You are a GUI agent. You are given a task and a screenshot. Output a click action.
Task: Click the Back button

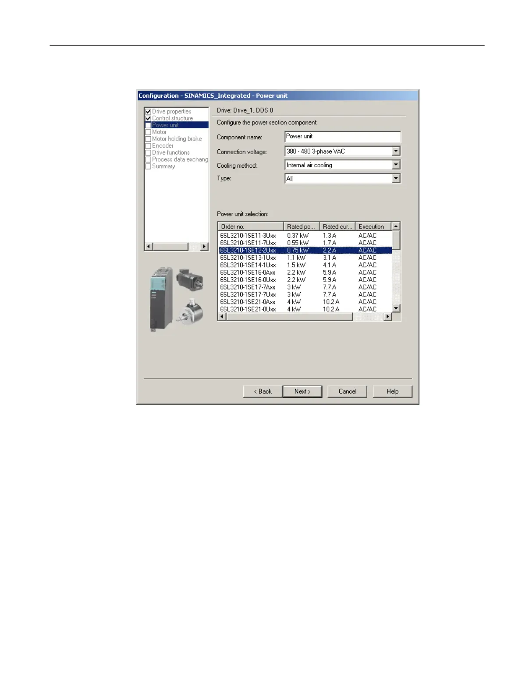tap(263, 392)
